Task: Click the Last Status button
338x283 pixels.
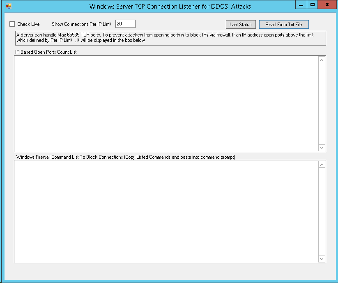Action: (x=241, y=24)
